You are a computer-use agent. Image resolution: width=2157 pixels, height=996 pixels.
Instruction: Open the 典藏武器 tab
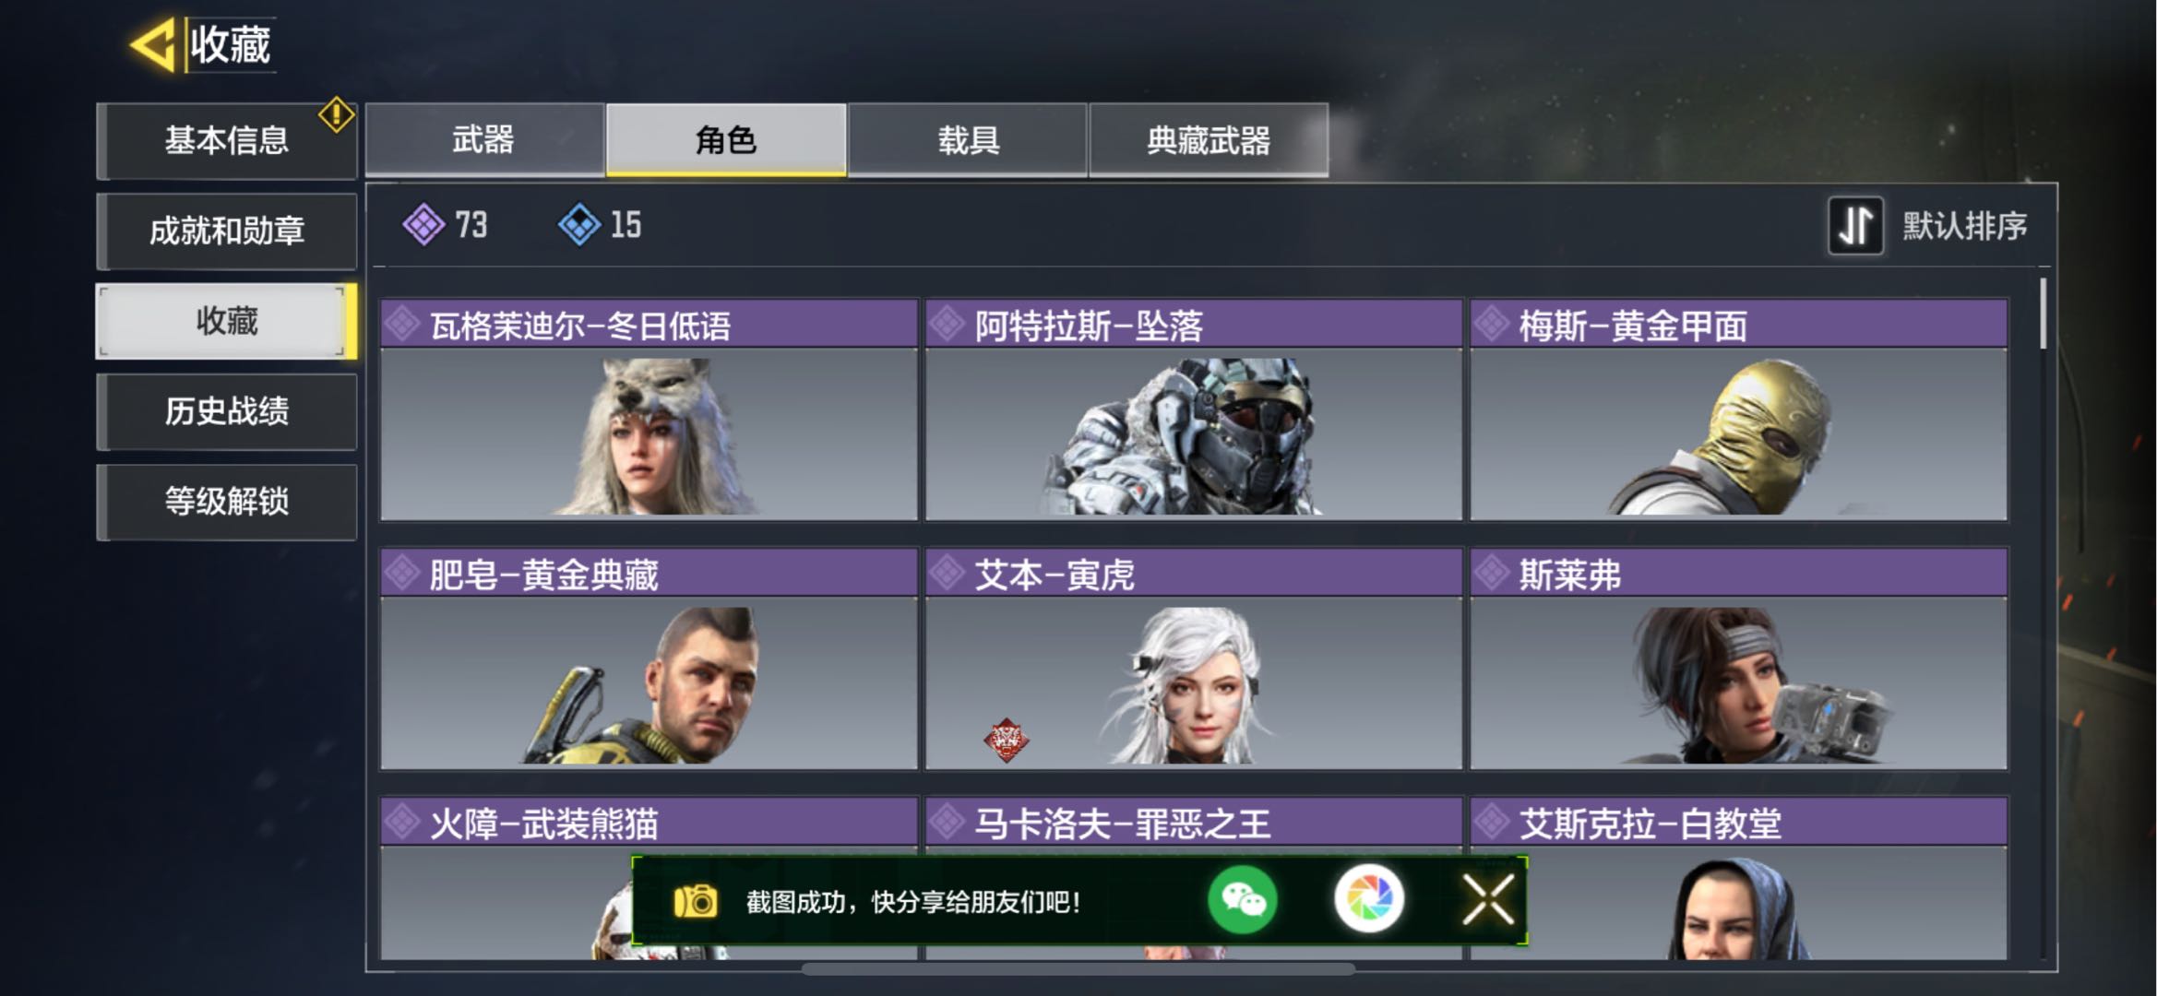pyautogui.click(x=1209, y=139)
